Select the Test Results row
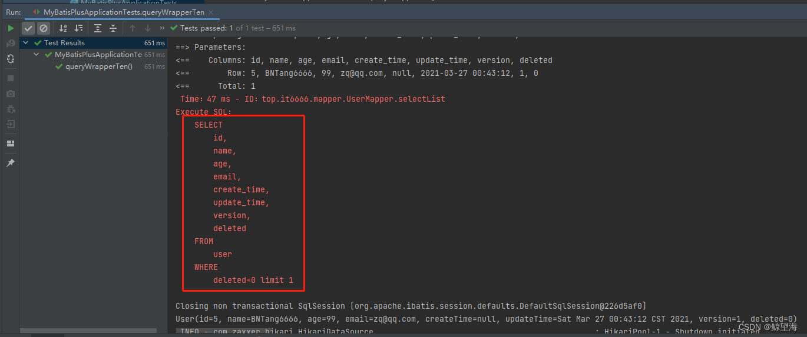 94,42
